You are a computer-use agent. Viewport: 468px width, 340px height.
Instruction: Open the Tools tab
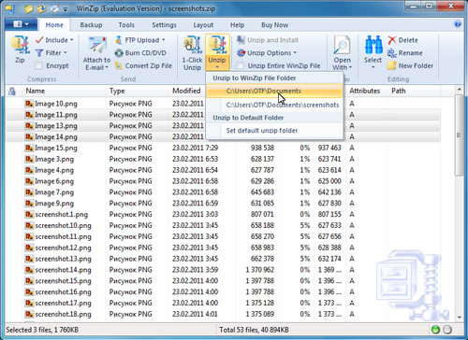(126, 25)
